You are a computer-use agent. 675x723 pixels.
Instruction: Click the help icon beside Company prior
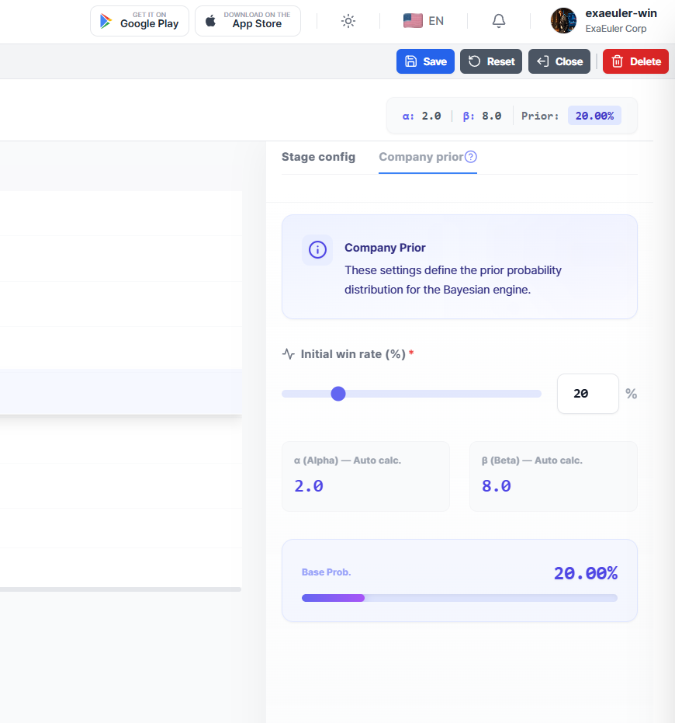[471, 157]
